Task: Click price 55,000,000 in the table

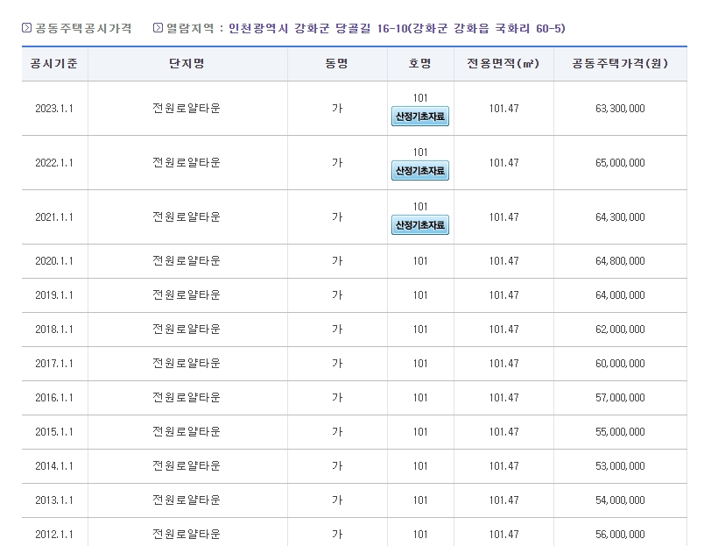Action: coord(620,432)
